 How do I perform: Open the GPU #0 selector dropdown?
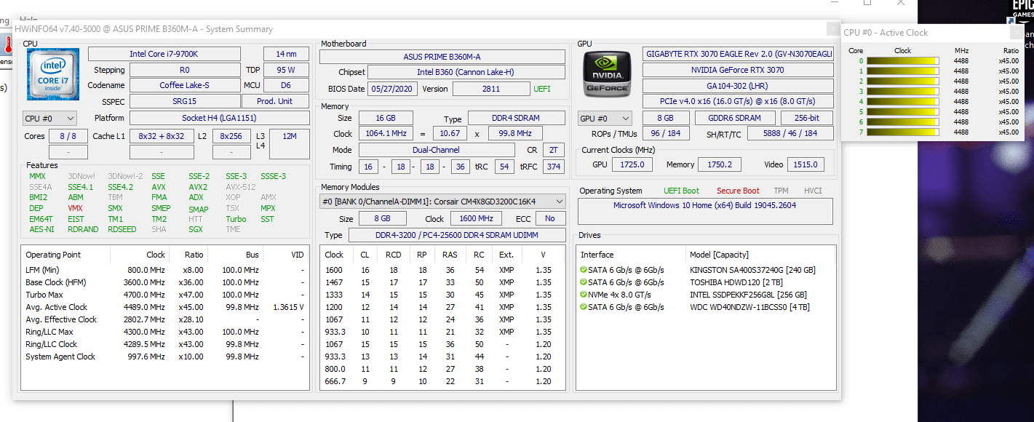pos(605,118)
